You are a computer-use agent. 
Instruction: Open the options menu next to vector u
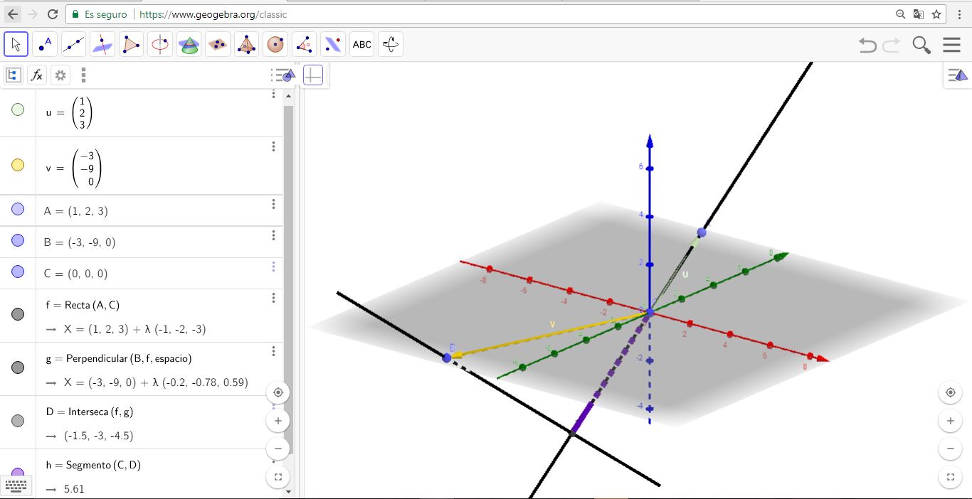coord(273,95)
